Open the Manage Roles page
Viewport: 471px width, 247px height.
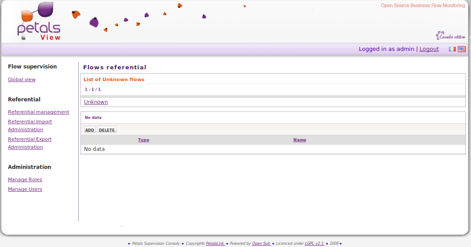(25, 179)
